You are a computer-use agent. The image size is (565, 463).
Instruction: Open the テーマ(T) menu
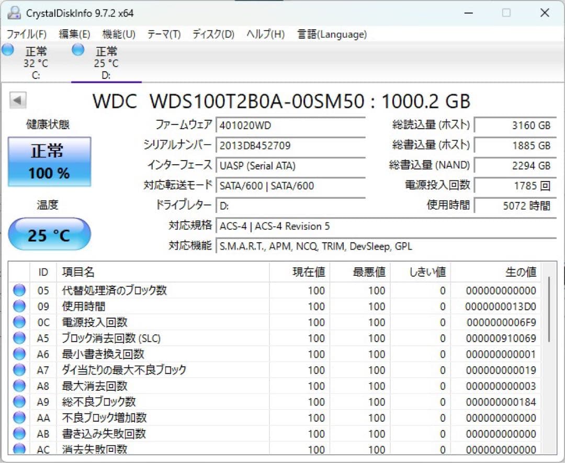coord(164,34)
